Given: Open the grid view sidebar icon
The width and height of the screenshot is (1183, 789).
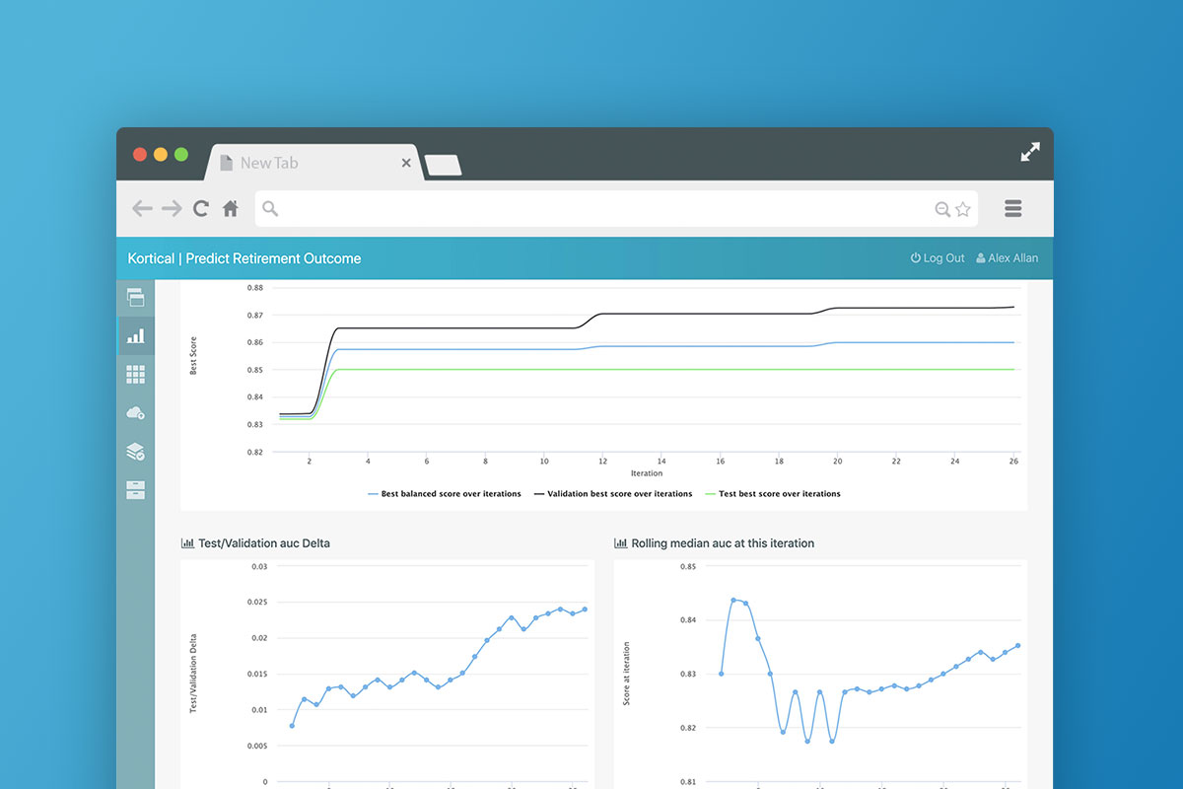Looking at the screenshot, I should click(136, 374).
